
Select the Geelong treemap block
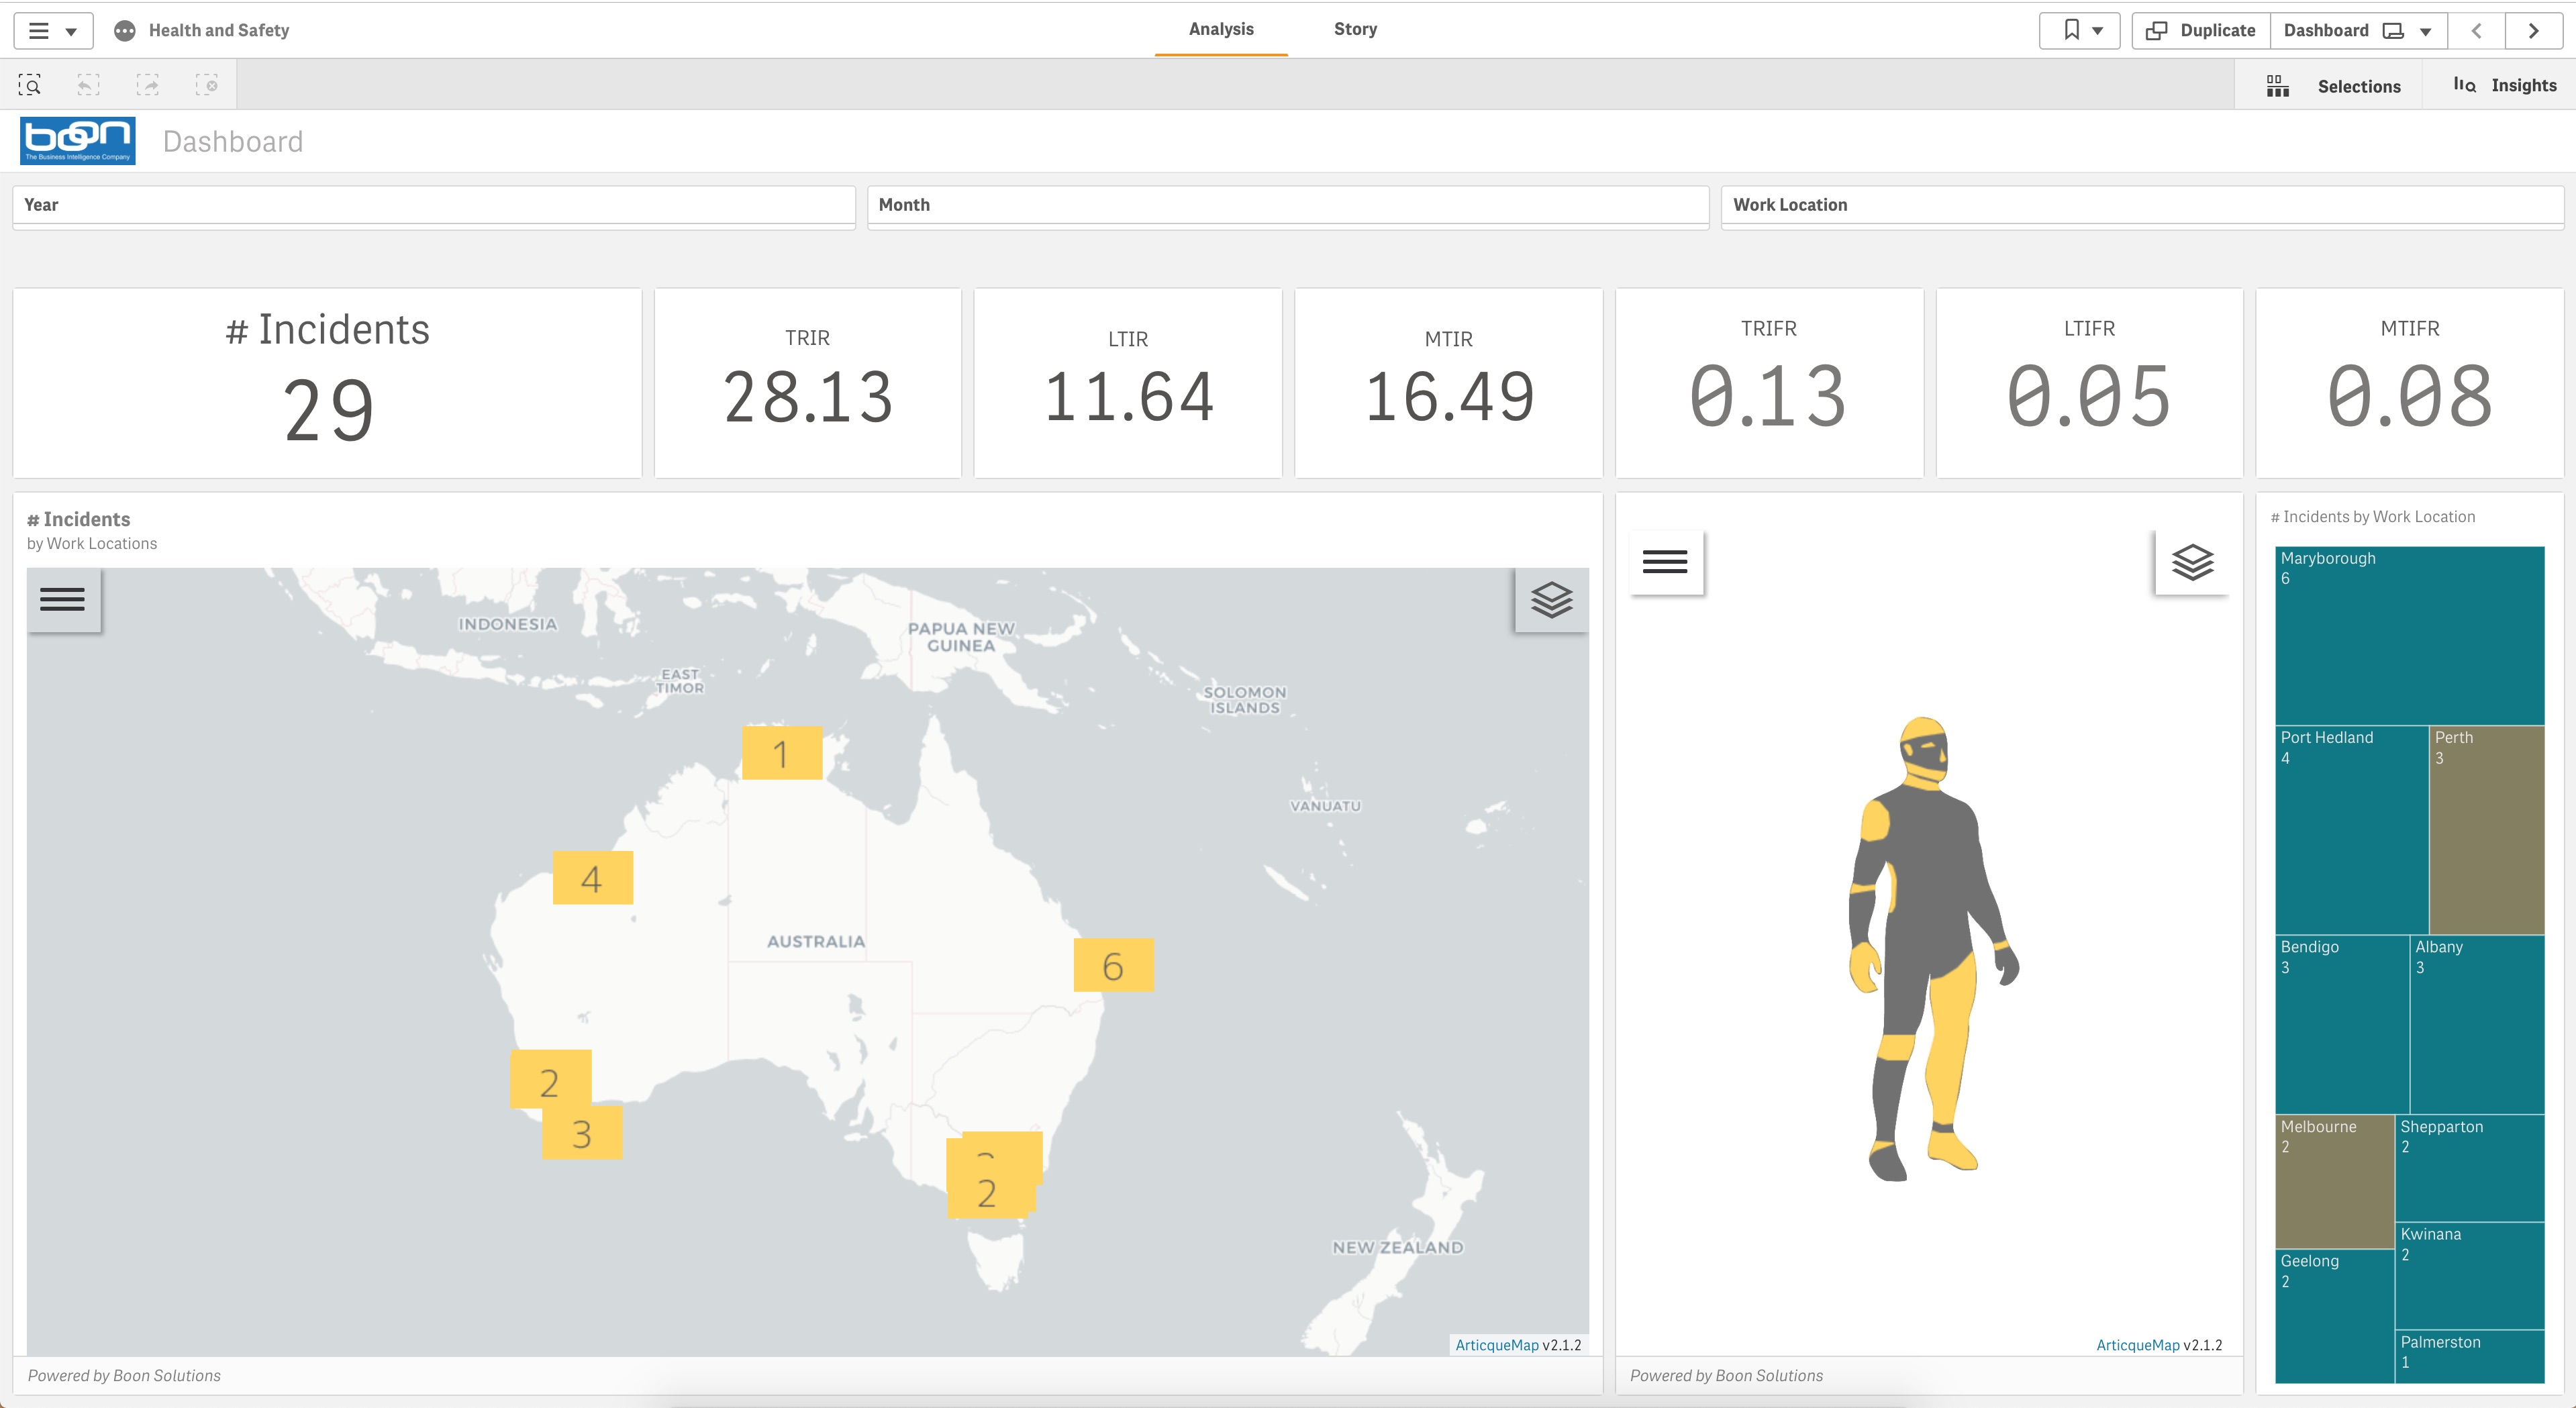(2335, 1316)
